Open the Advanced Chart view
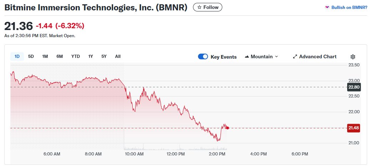This screenshot has width=370, height=168. 318,57
